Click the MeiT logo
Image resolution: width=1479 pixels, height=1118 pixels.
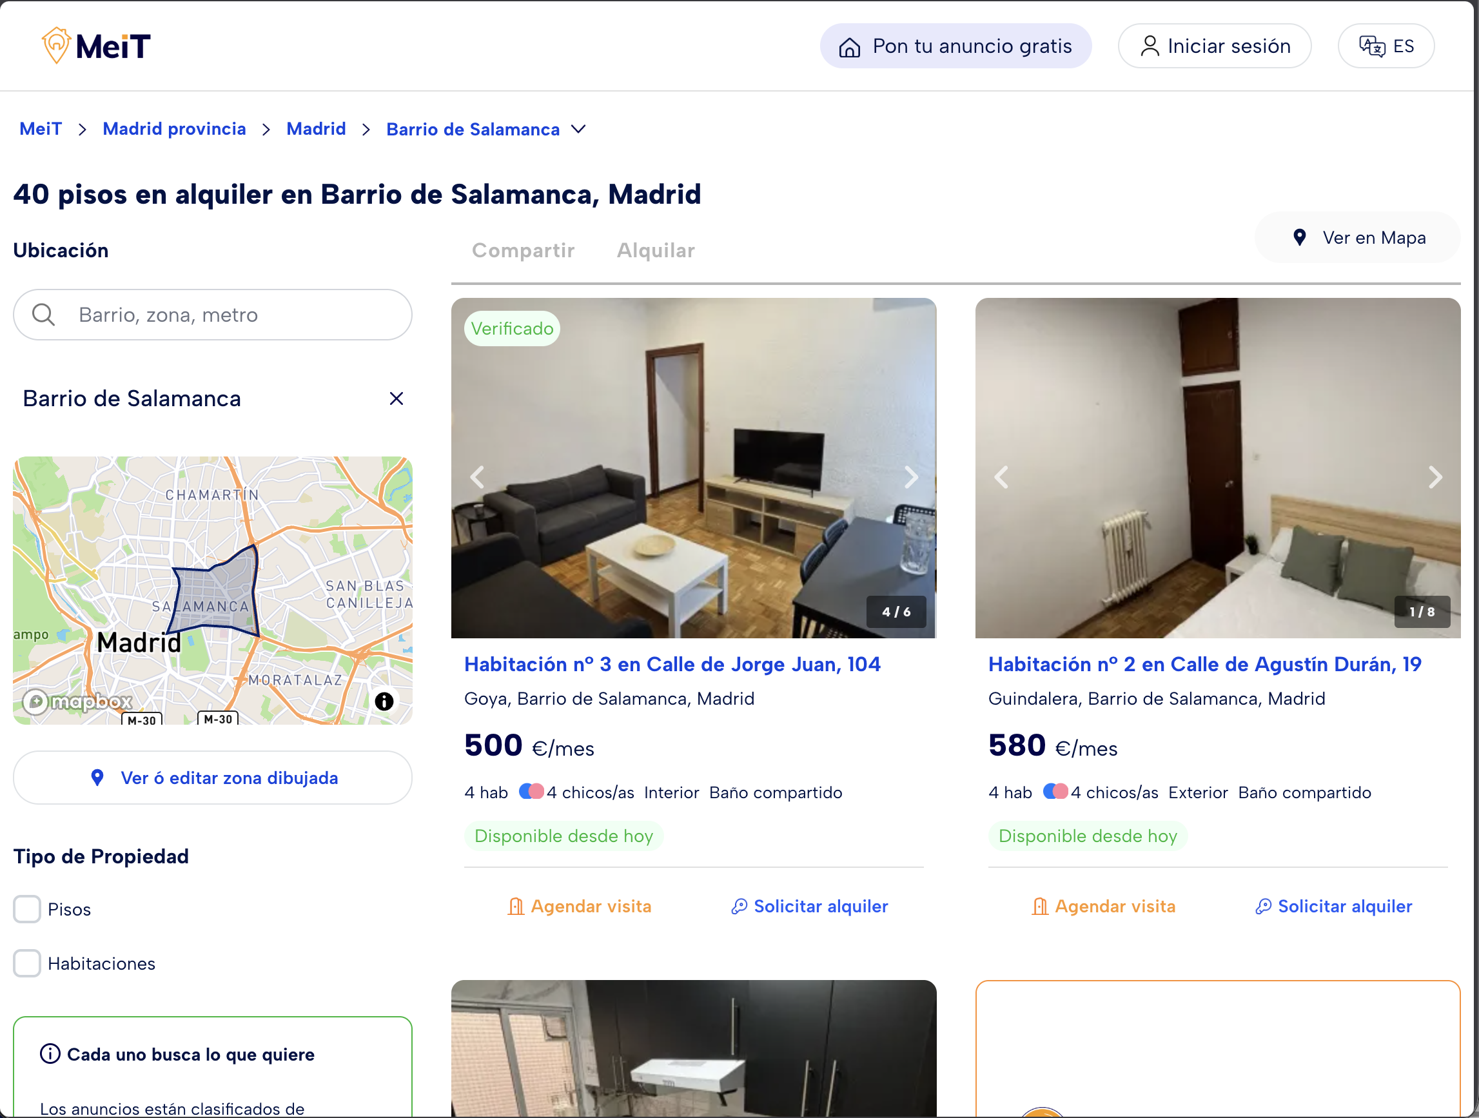point(96,44)
